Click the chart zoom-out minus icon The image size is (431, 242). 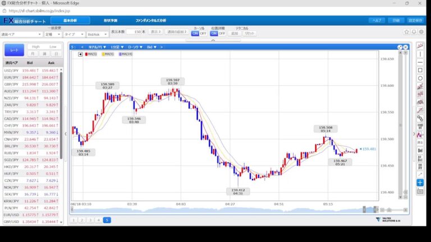click(382, 210)
